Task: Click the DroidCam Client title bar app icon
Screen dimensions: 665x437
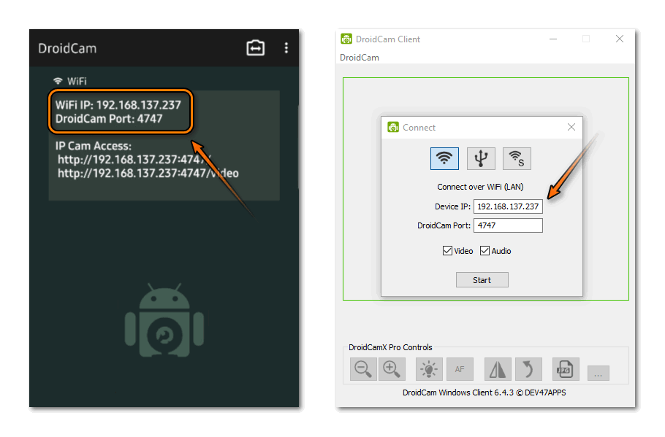Action: pyautogui.click(x=346, y=39)
